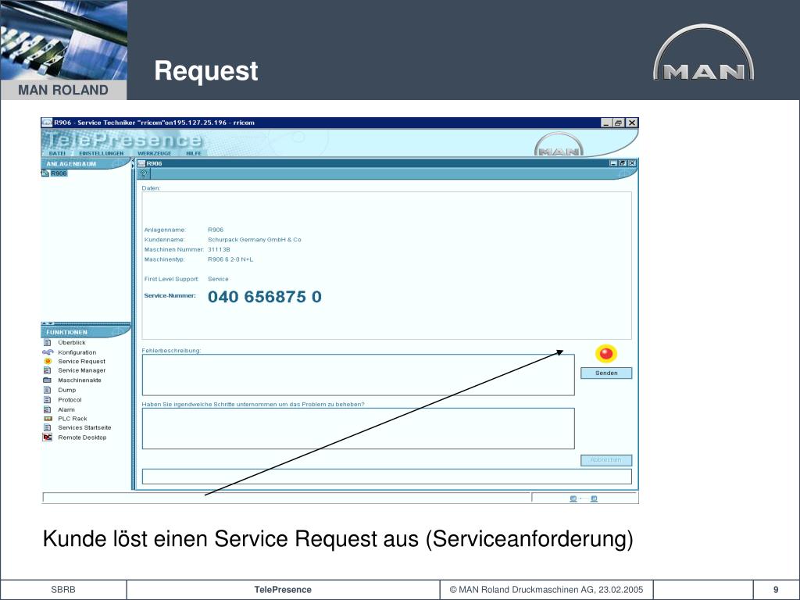Click Maschinentyp value R906 6 2-0 N+L

(x=230, y=259)
